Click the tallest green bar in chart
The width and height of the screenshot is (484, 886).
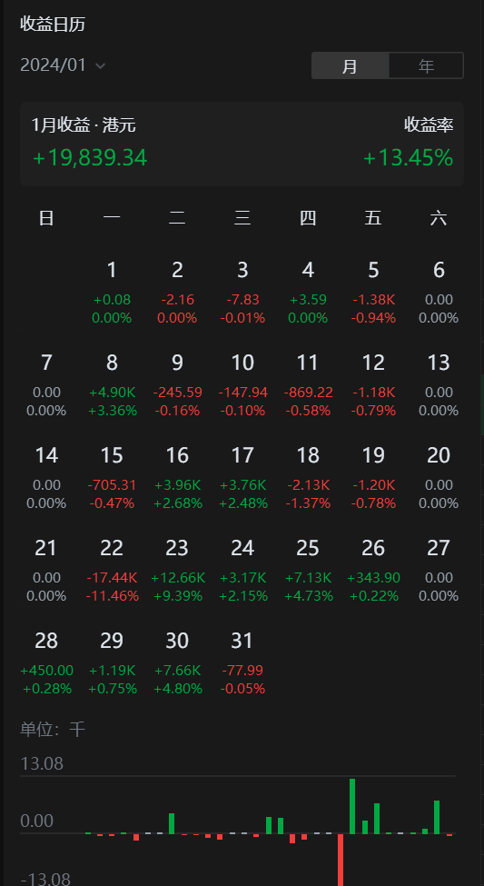(352, 806)
